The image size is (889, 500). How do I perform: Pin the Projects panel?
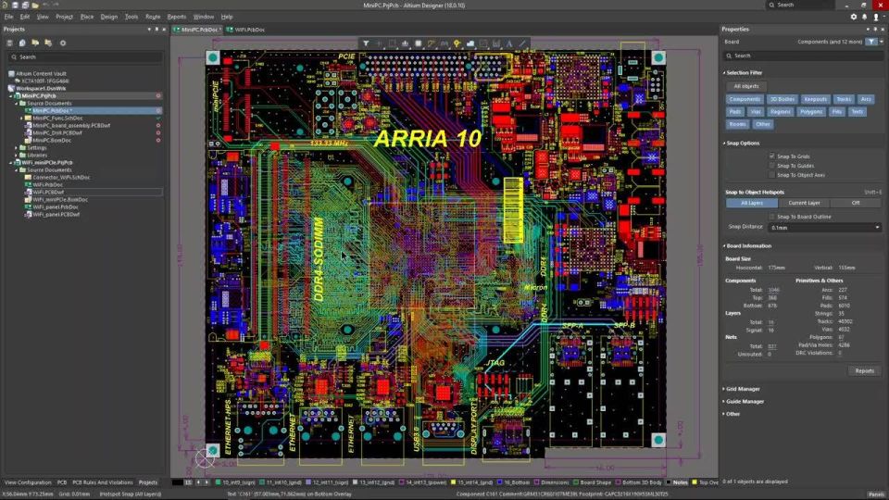point(157,29)
